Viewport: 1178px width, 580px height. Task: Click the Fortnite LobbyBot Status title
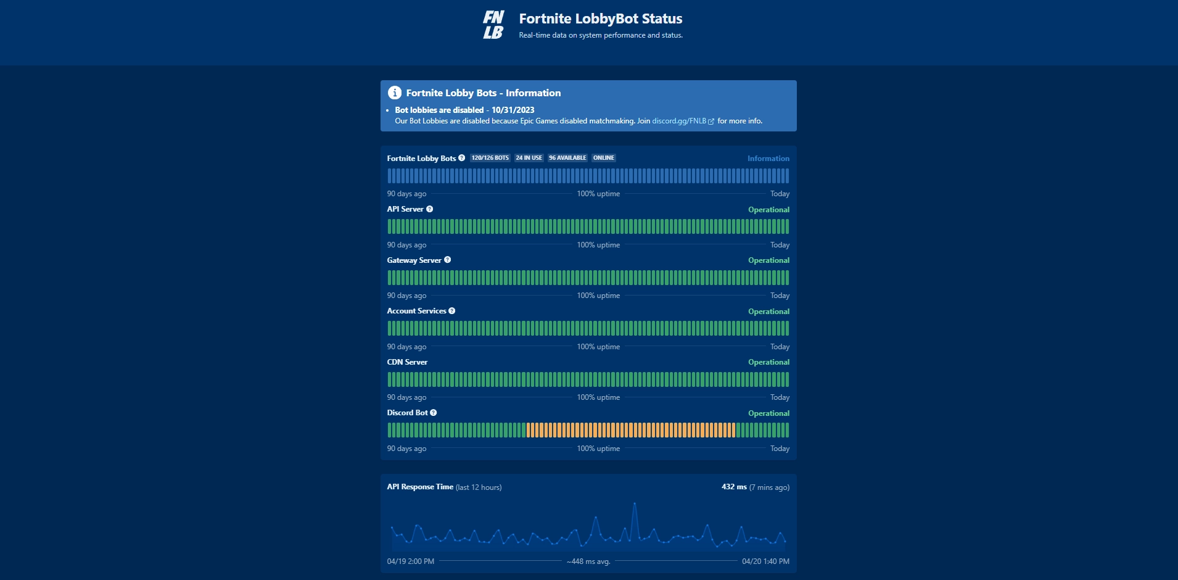coord(601,19)
